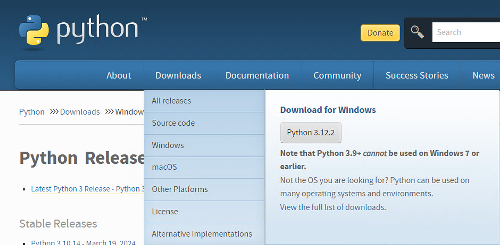Select Alternative Implementations from the dropdown
Image resolution: width=500 pixels, height=245 pixels.
coord(202,234)
